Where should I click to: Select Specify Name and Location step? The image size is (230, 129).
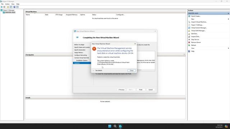coord(82,47)
